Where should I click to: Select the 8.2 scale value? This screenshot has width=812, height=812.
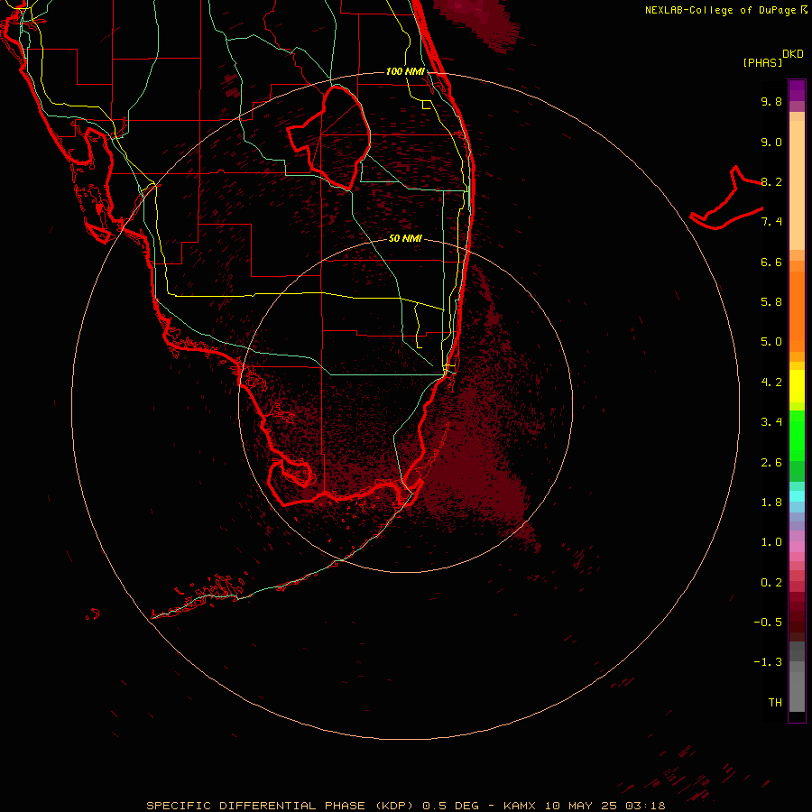(771, 181)
